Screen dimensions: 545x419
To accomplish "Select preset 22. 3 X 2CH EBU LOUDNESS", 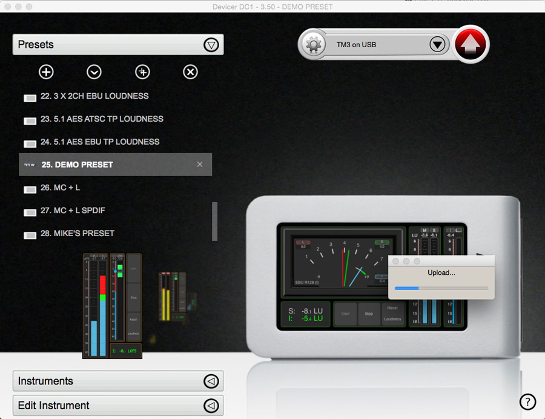I will (94, 96).
